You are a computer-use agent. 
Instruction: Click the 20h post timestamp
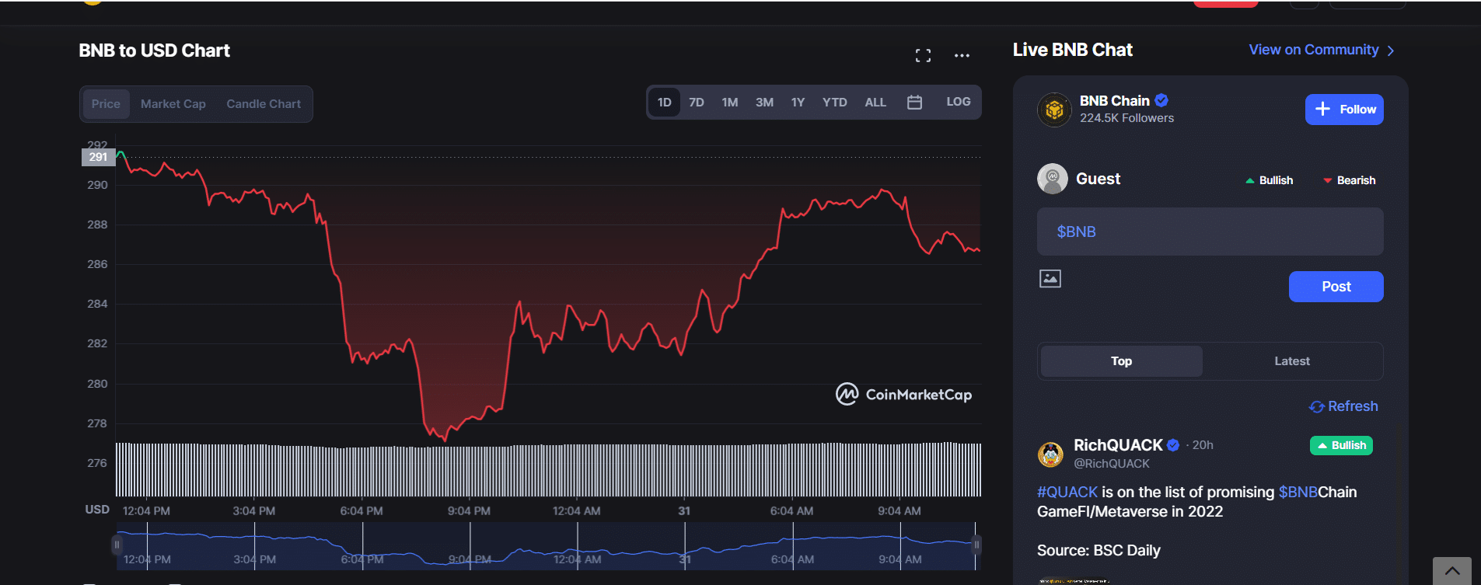point(1203,445)
